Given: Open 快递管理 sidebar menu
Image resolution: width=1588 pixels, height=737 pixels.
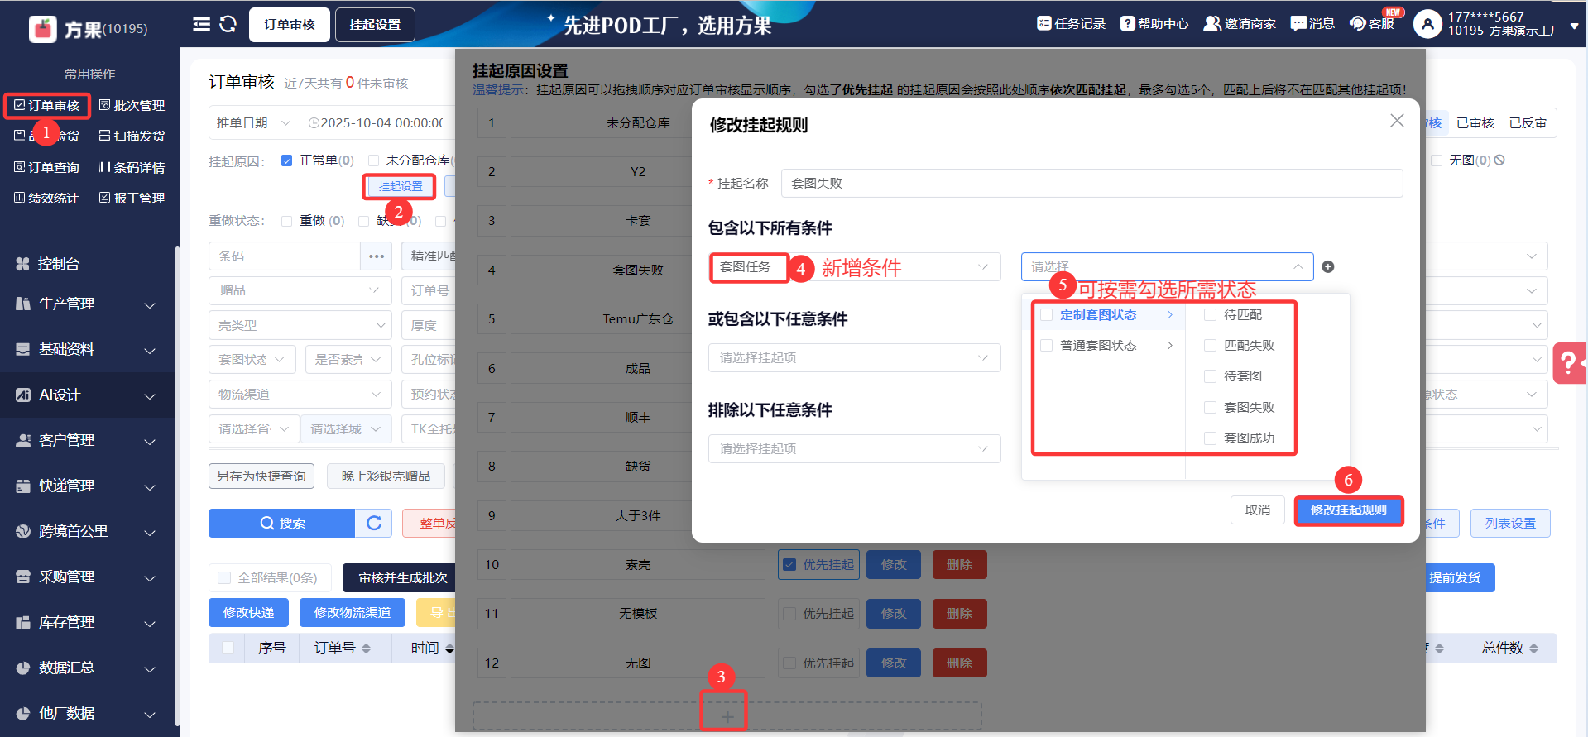Looking at the screenshot, I should (x=87, y=486).
